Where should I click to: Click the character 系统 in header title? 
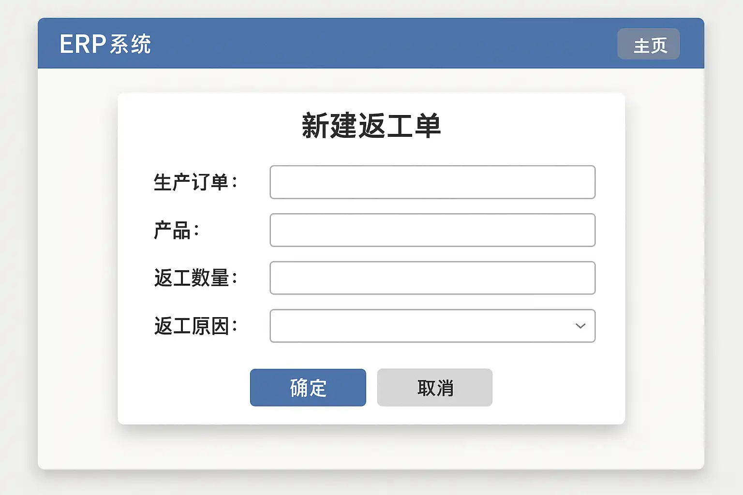point(131,44)
